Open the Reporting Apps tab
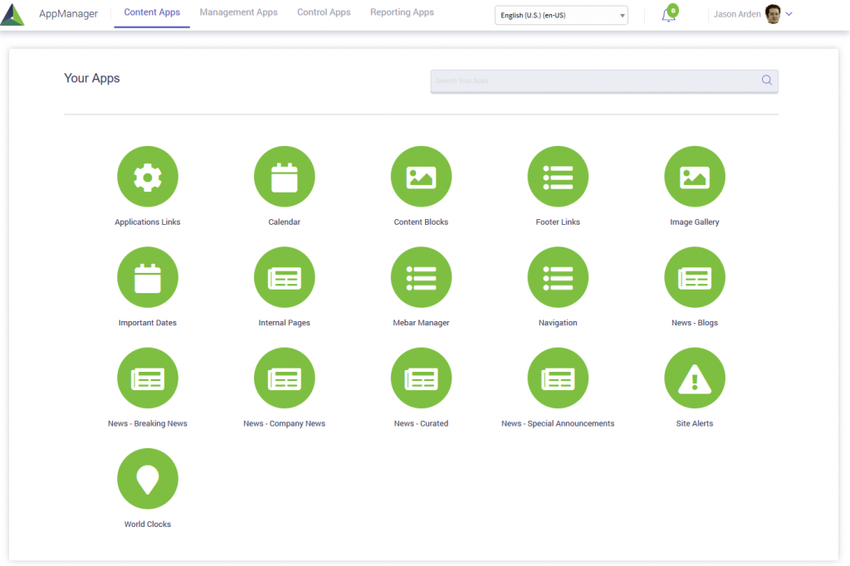Screen dimensions: 850x566 click(x=402, y=12)
